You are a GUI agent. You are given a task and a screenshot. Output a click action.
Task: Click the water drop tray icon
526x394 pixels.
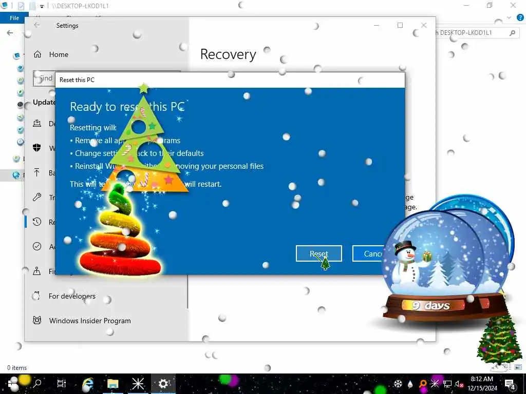(x=410, y=384)
